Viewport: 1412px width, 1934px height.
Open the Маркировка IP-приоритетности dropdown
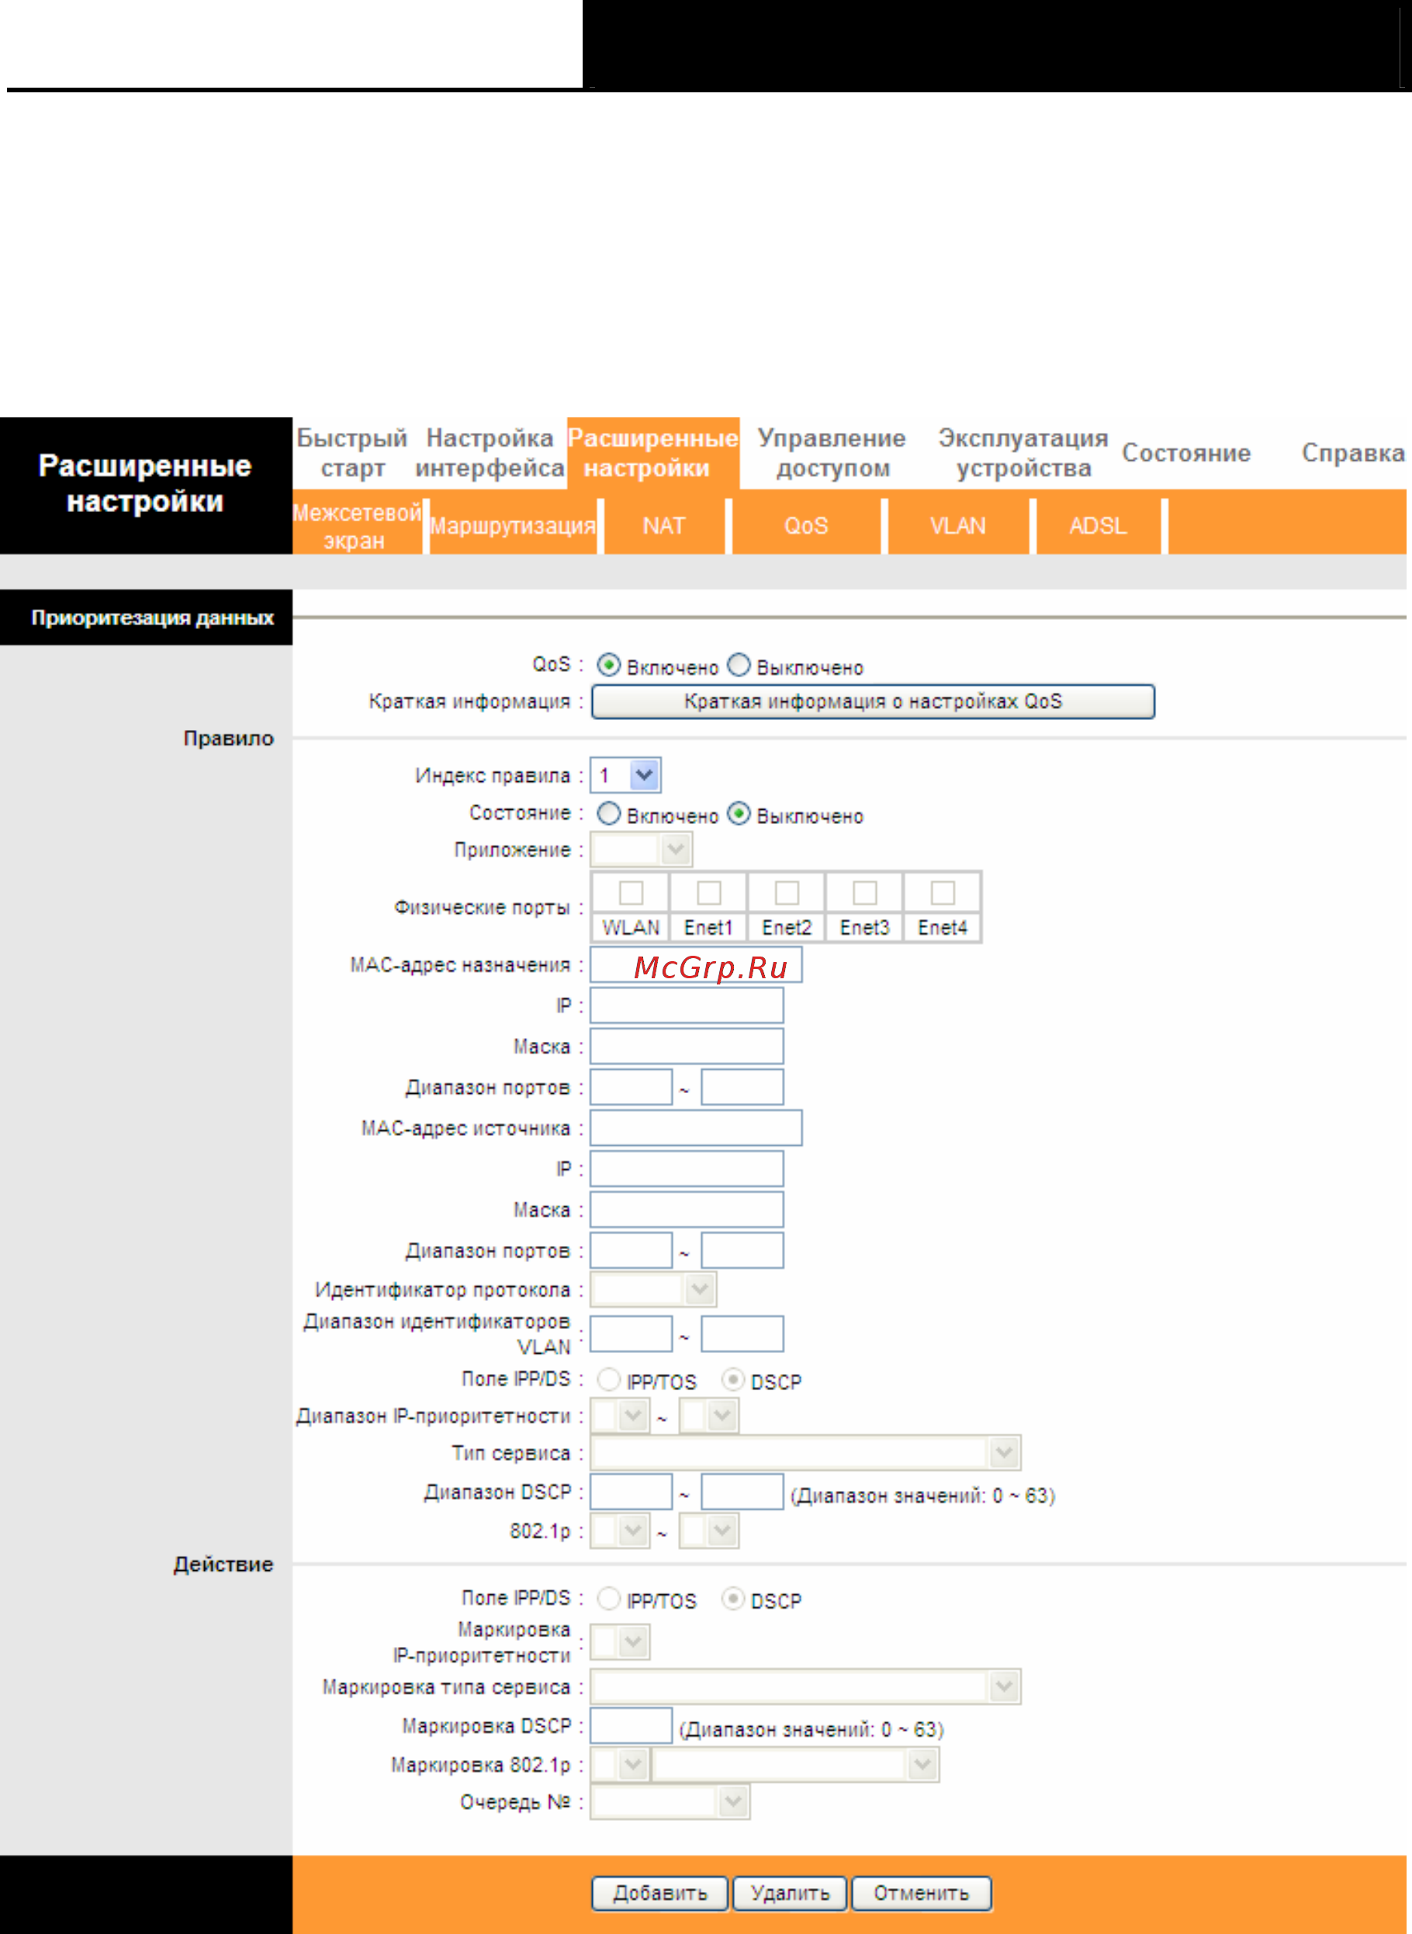point(620,1642)
